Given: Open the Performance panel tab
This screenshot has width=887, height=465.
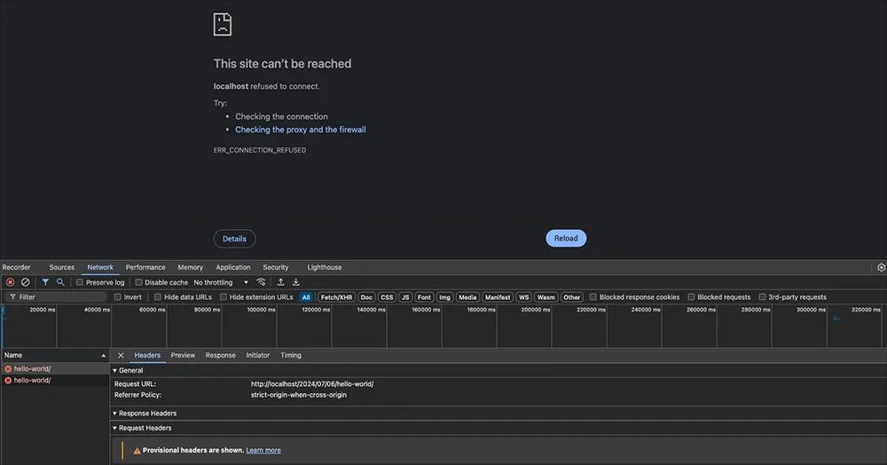Looking at the screenshot, I should (x=145, y=268).
